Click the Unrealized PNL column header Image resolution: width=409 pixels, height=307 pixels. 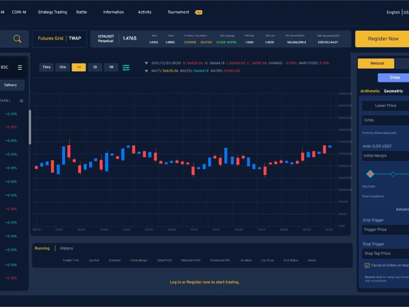coord(220,260)
